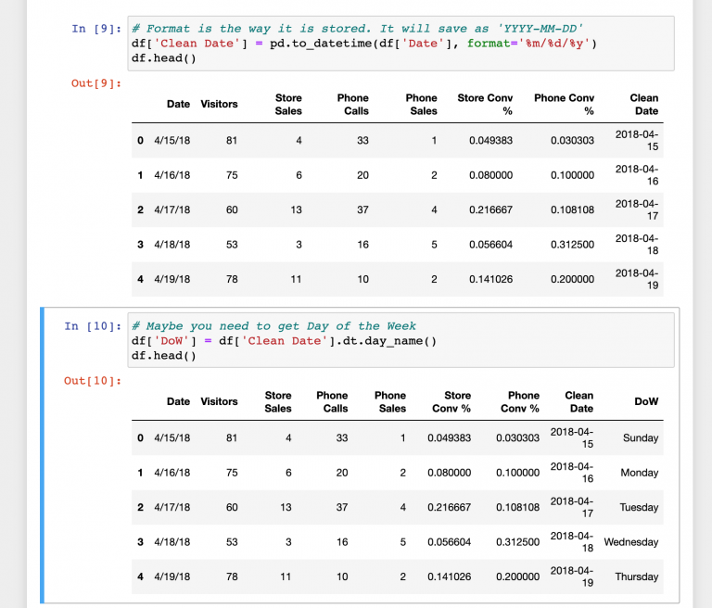This screenshot has width=712, height=608.
Task: Click the Store Conv % header in Out[10]
Action: (x=451, y=401)
